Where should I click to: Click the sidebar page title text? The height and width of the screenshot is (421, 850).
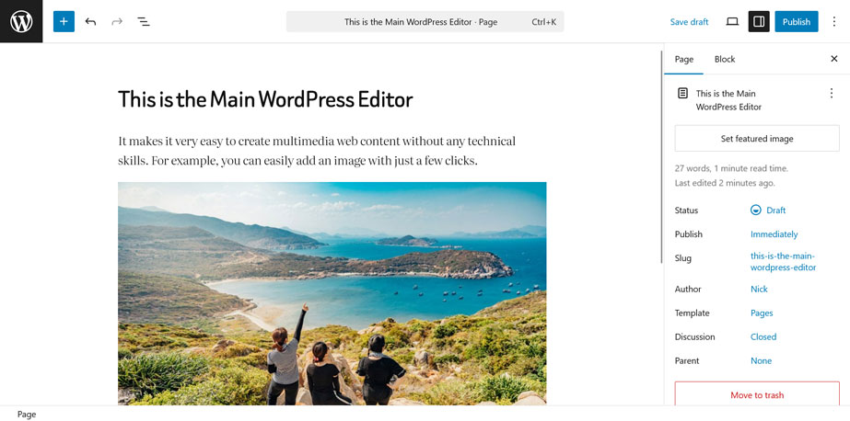[728, 100]
